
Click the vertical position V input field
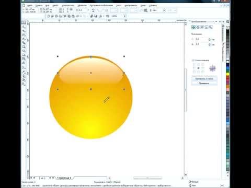(202, 44)
